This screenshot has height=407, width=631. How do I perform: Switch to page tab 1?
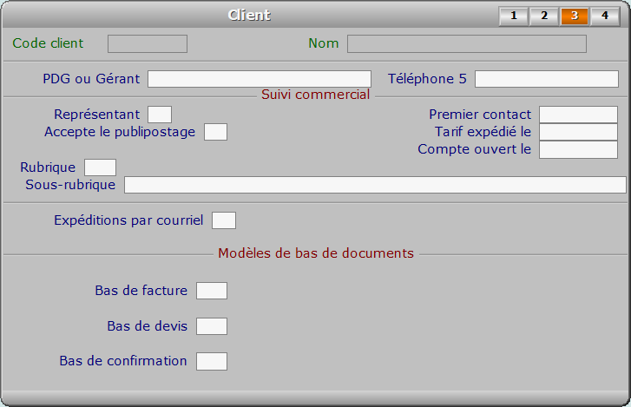click(x=514, y=16)
